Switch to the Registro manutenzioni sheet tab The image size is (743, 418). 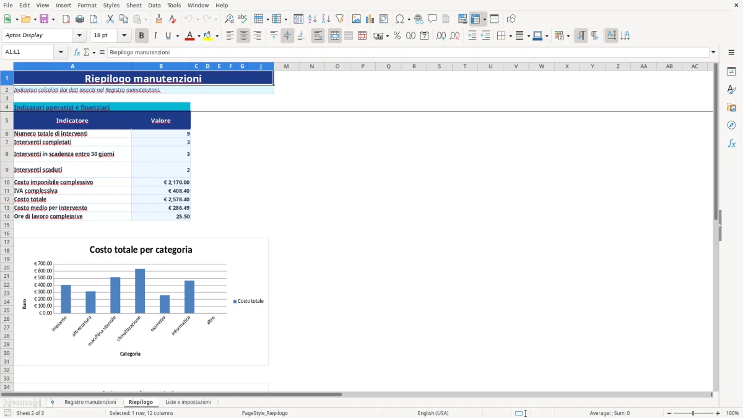pyautogui.click(x=90, y=403)
